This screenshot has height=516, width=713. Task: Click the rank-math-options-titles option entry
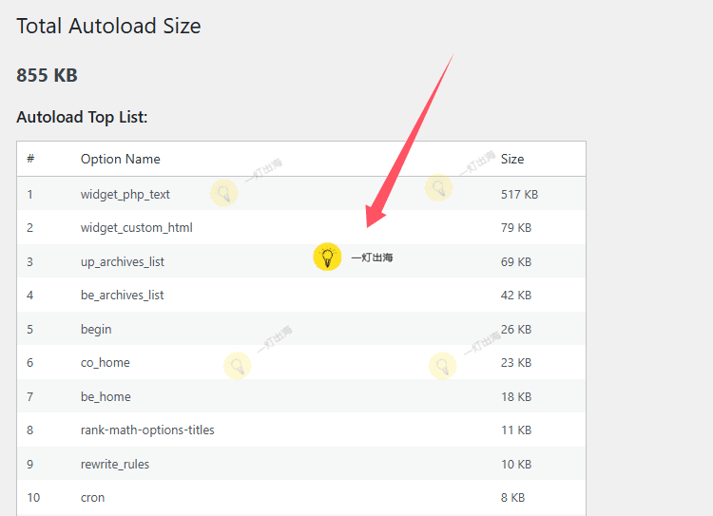click(x=147, y=430)
